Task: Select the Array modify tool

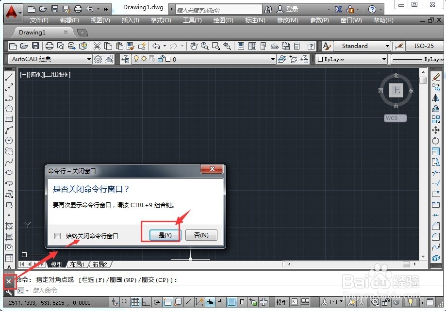Action: (x=436, y=119)
